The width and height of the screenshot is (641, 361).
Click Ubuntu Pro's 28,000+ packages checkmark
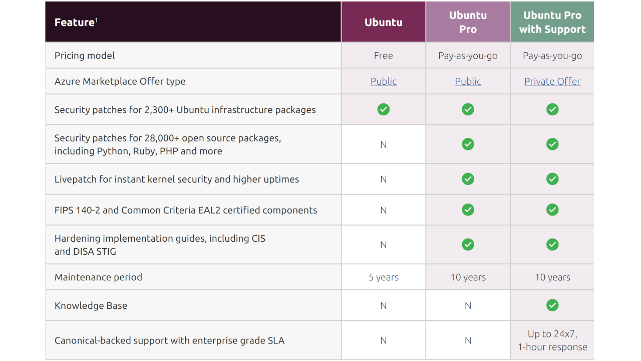point(468,144)
